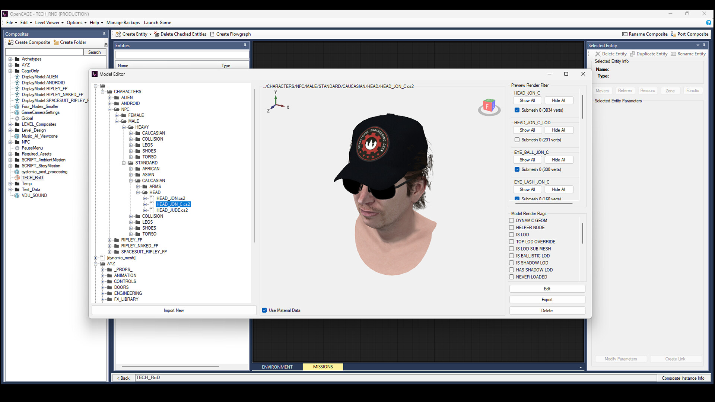
Task: Enable NEVER LOADED render flag
Action: (512, 277)
